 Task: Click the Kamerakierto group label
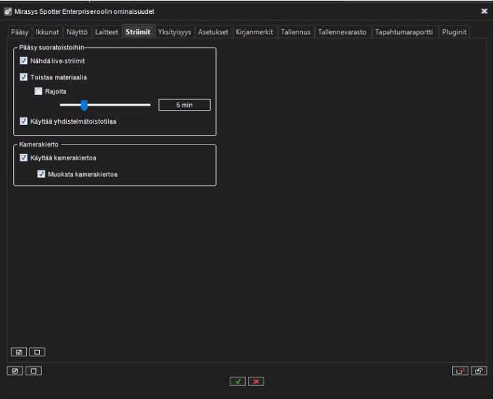click(39, 145)
